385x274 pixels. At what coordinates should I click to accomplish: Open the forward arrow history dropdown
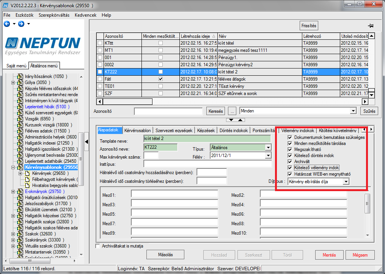tap(29, 24)
